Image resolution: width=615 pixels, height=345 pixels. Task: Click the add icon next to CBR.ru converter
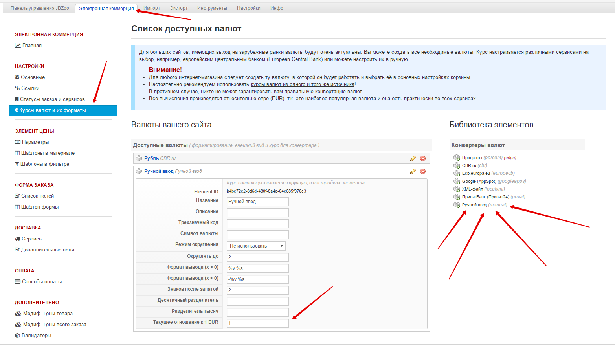(457, 165)
